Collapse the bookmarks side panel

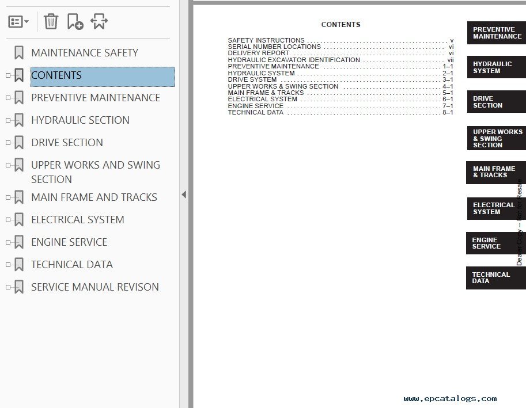coord(184,195)
